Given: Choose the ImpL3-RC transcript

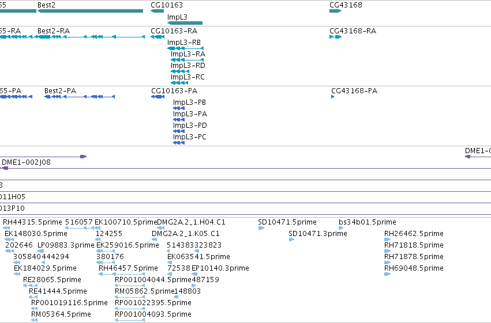Looking at the screenshot, I should [x=180, y=83].
